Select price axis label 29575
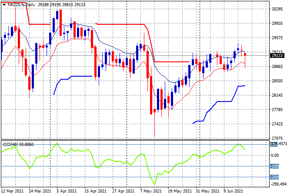 pyautogui.click(x=277, y=37)
